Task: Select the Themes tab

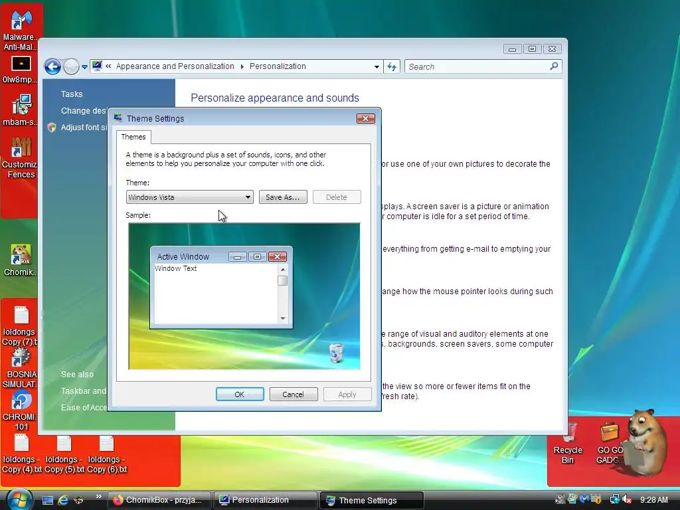Action: [133, 137]
